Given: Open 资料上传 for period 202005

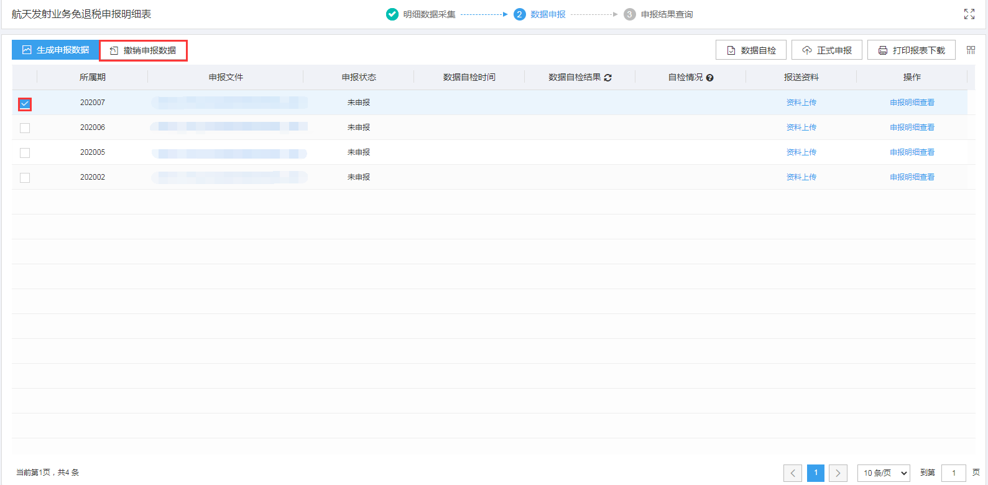Looking at the screenshot, I should [x=801, y=152].
